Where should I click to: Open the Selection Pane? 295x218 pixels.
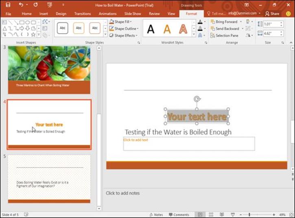[x=224, y=35]
